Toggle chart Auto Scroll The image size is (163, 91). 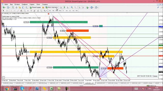[x=80, y=7]
